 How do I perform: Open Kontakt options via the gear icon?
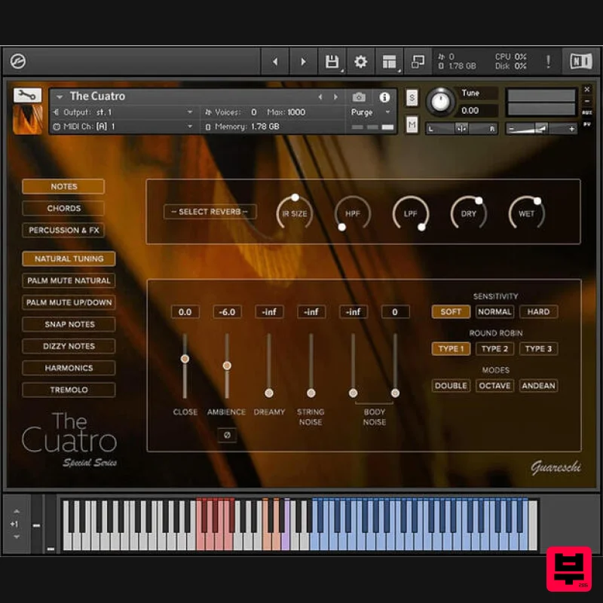[360, 61]
